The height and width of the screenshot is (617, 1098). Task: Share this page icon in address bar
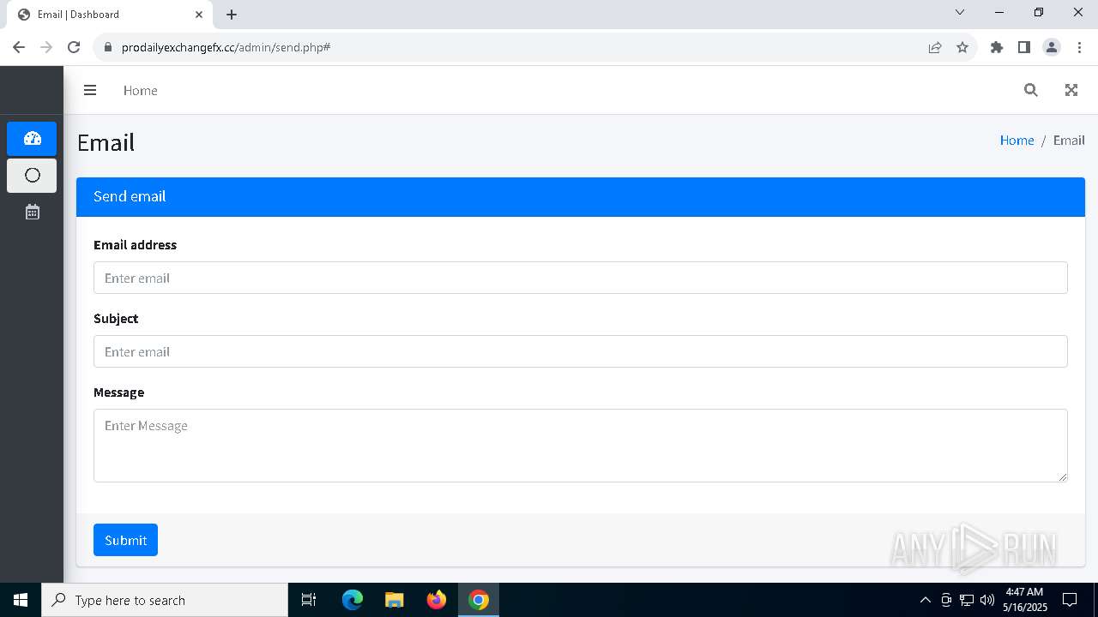coord(935,47)
